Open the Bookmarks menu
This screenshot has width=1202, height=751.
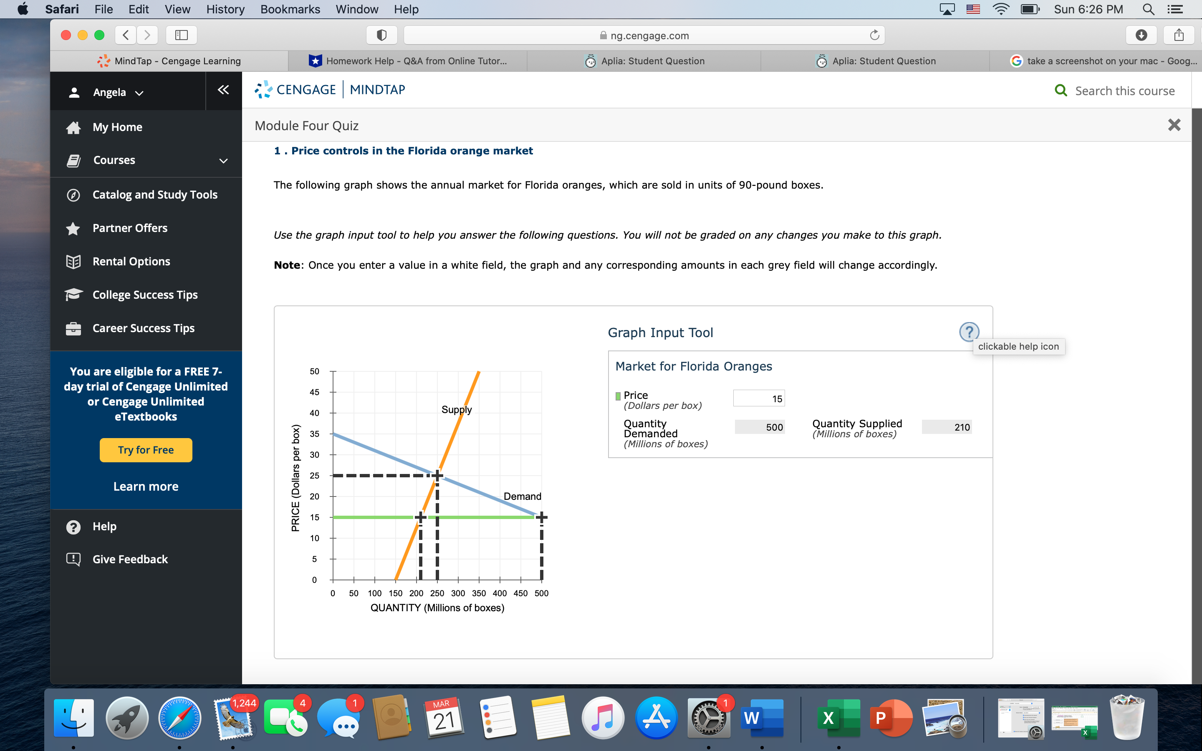click(x=290, y=9)
